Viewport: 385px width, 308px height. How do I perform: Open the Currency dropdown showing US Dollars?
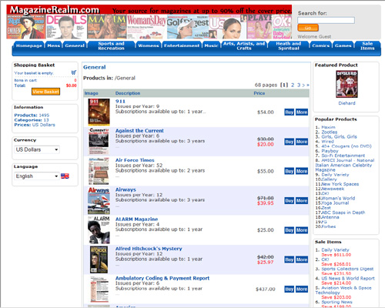[x=37, y=149]
